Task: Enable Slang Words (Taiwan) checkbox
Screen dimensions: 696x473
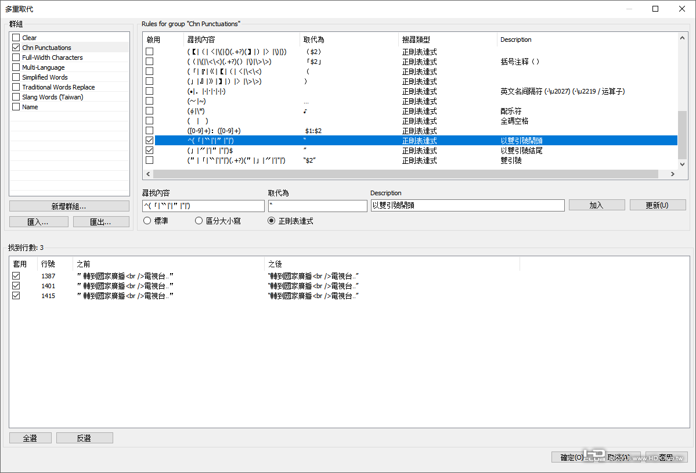Action: 16,97
